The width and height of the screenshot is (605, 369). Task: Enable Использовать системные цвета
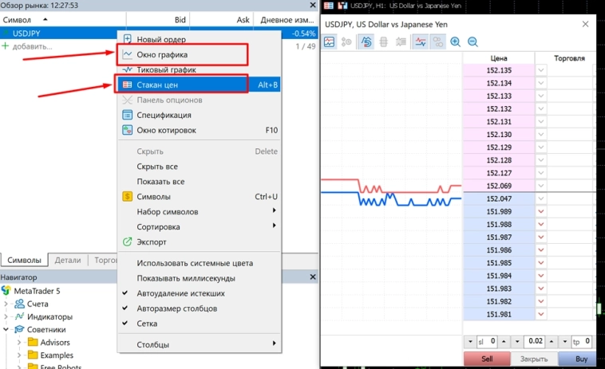click(195, 263)
